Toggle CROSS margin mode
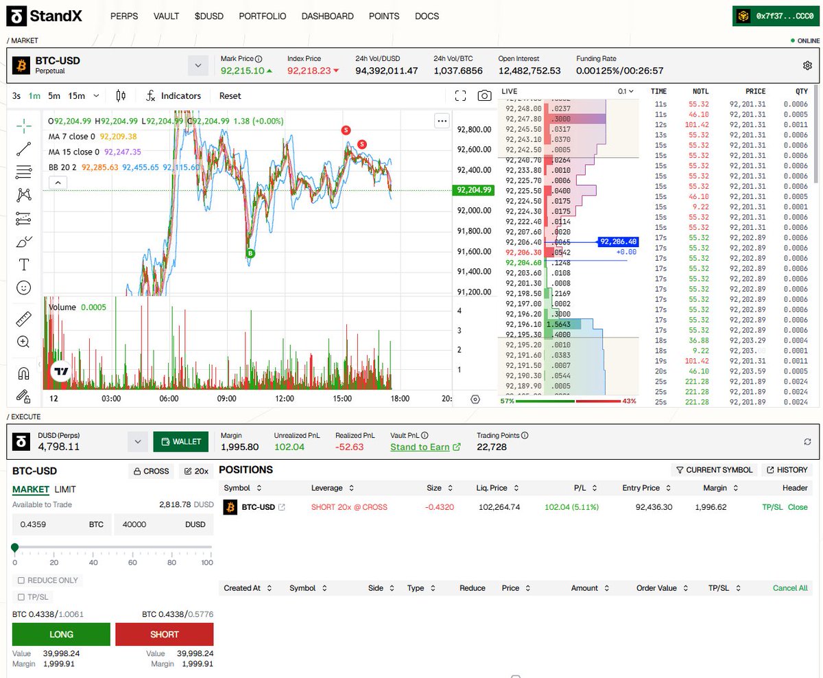 click(152, 471)
